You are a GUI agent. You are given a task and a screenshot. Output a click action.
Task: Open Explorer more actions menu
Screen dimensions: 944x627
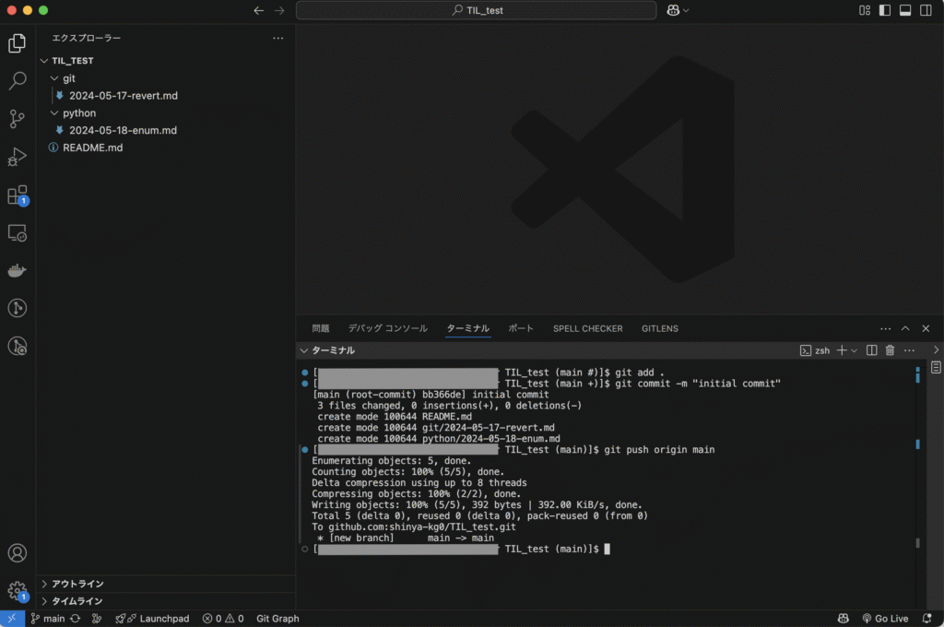[x=277, y=38]
